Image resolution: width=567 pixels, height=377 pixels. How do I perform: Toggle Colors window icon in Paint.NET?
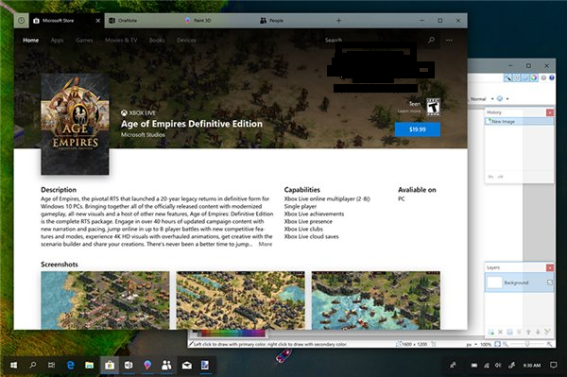point(534,77)
